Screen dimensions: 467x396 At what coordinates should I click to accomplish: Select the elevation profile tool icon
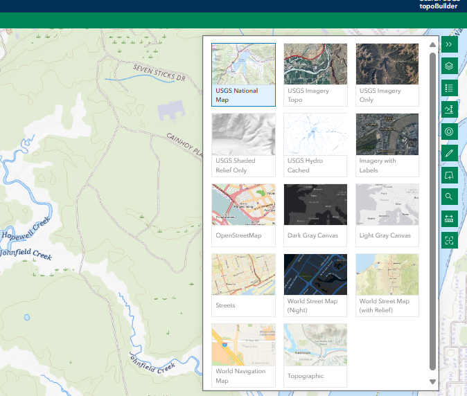[450, 109]
